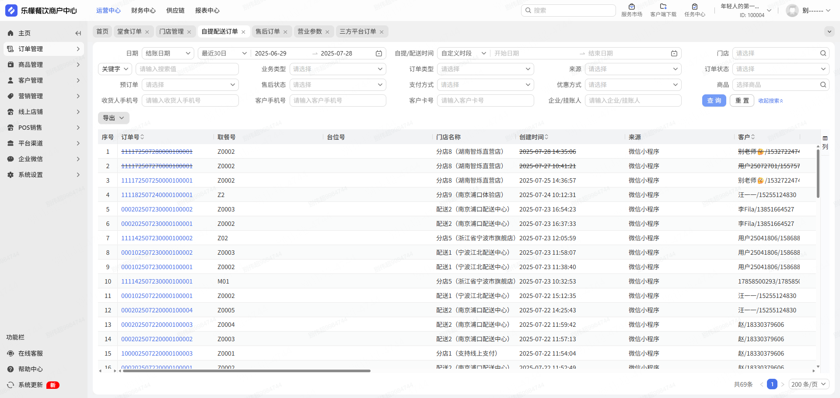
Task: Close the 自提配送订单 tab
Action: (x=243, y=32)
